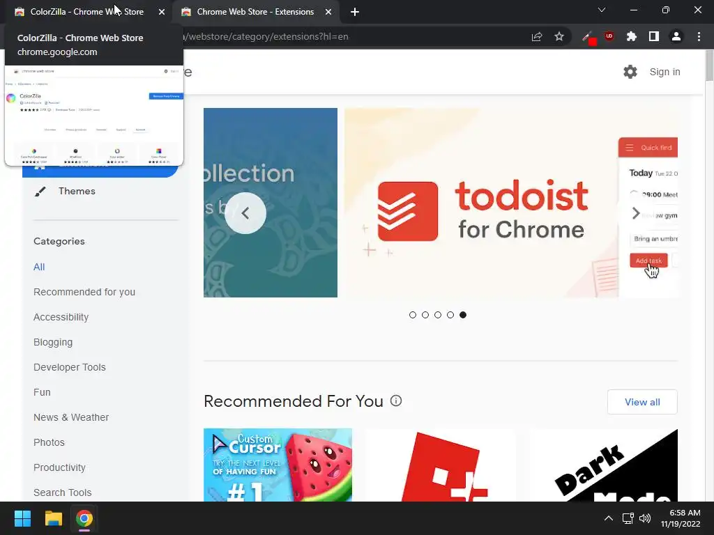The image size is (714, 535).
Task: Open network settings tray icon
Action: tap(628, 518)
